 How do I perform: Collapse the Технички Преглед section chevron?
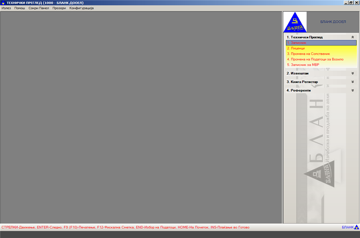pos(352,37)
